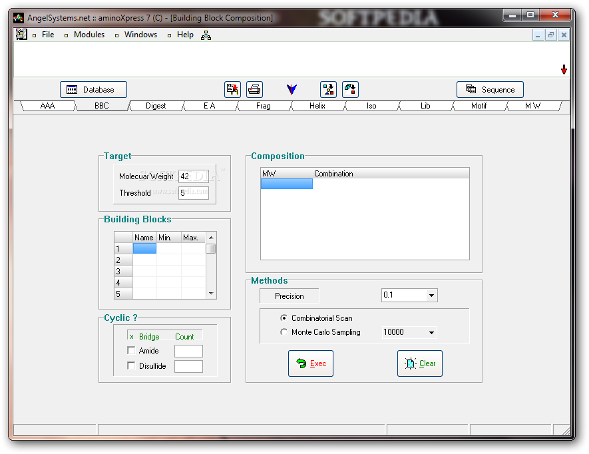Select Monte Carlo Sampling radio button
This screenshot has height=454, width=589.
284,332
